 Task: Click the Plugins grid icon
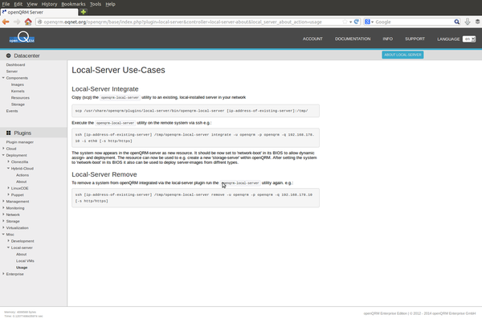pyautogui.click(x=8, y=133)
